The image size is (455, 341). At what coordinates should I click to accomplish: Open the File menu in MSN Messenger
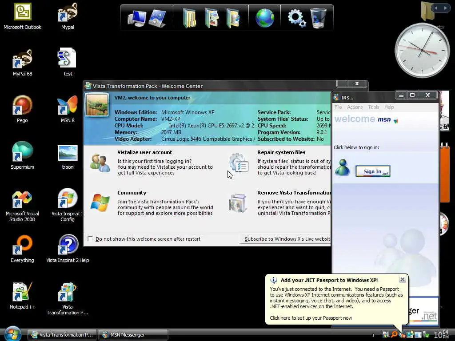pyautogui.click(x=338, y=107)
